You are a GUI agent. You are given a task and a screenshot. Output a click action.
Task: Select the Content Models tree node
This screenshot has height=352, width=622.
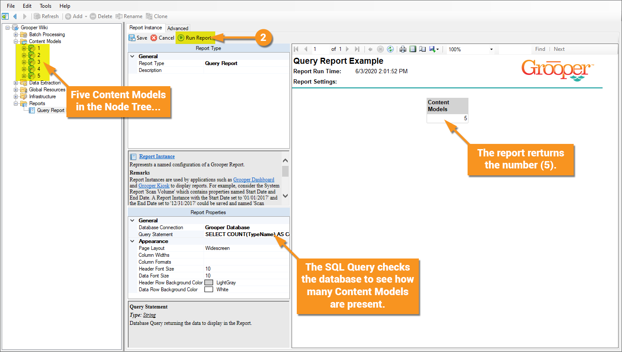45,41
